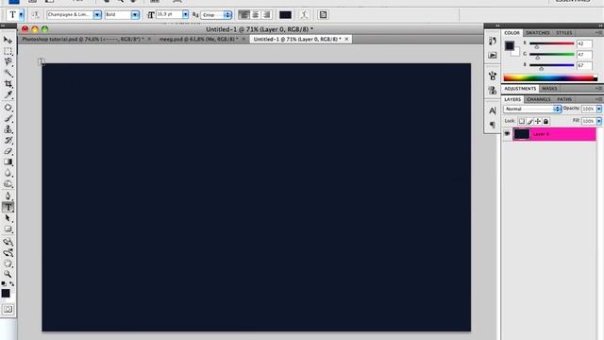
Task: Select the Gradient tool
Action: pyautogui.click(x=8, y=161)
